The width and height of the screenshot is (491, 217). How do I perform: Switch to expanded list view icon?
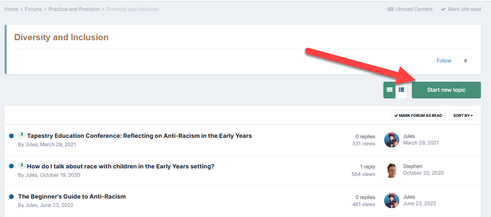(x=401, y=90)
